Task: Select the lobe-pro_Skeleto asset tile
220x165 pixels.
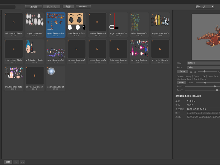Action: tap(118, 52)
